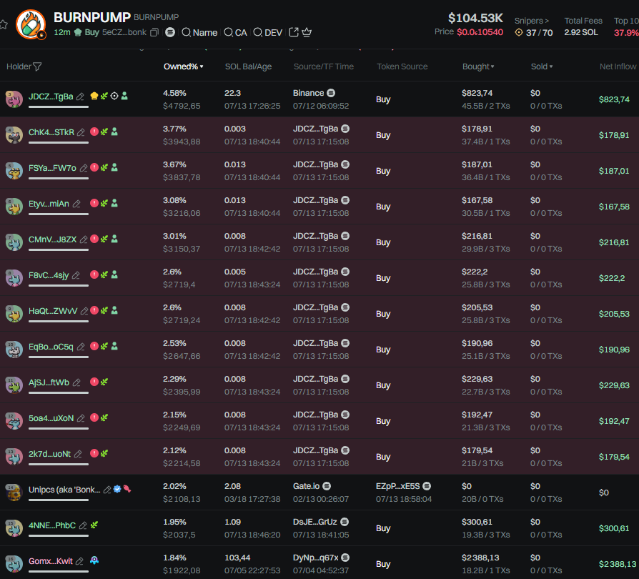Open the FSYa...FW7o holder address

pos(52,168)
